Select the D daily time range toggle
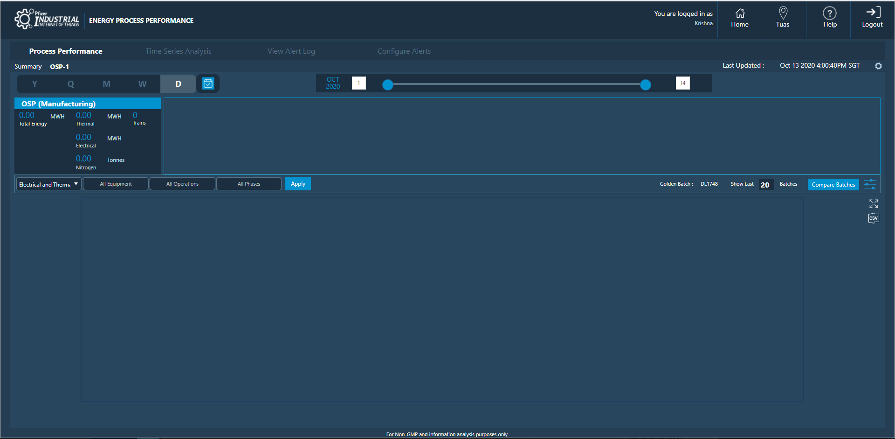Screen dimensions: 895x439 tap(178, 84)
